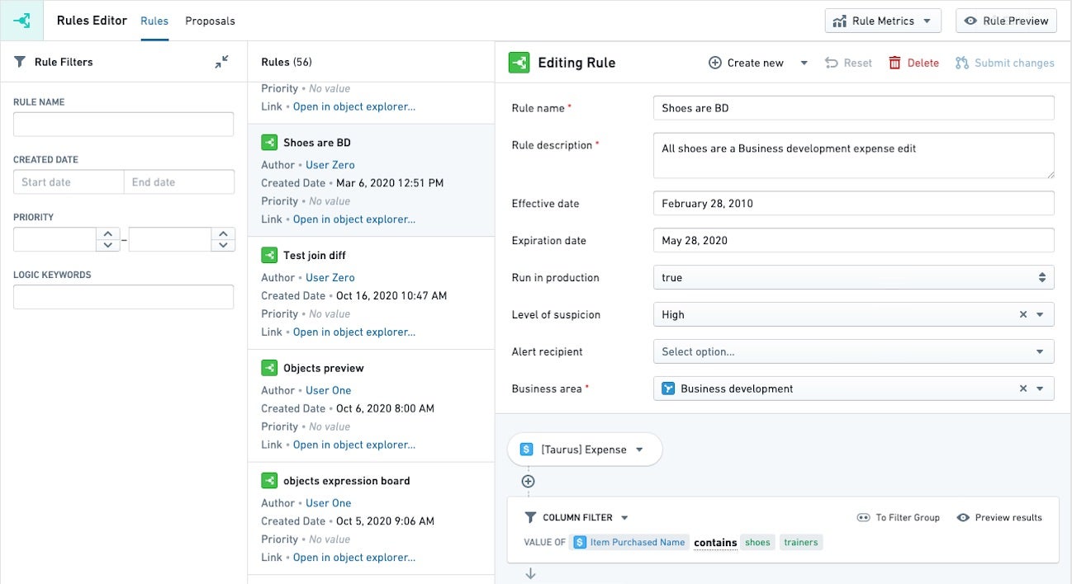1072x584 pixels.
Task: Click the Start date filter field
Action: tap(69, 182)
